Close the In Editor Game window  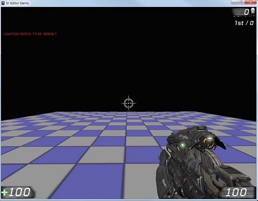point(251,2)
